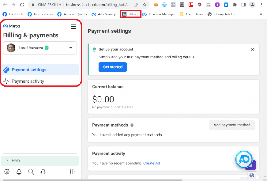Open Chrome three-dot menu
The height and width of the screenshot is (181, 267).
[261, 4]
